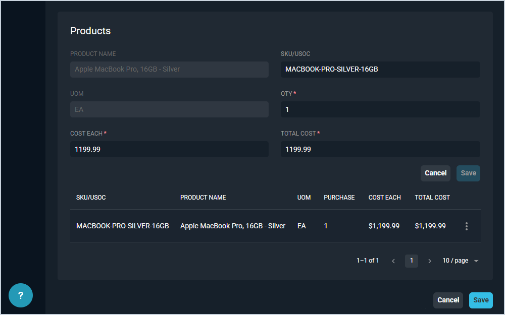This screenshot has height=315, width=505.
Task: Click the disabled Product Name field
Action: coord(169,70)
